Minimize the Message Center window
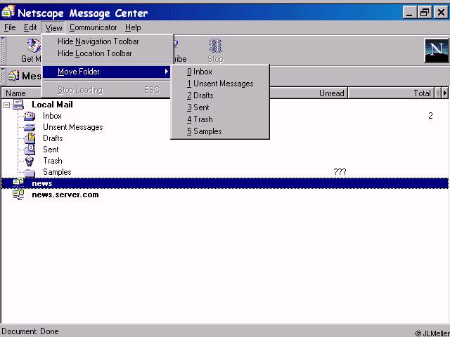The width and height of the screenshot is (450, 337). tap(409, 13)
